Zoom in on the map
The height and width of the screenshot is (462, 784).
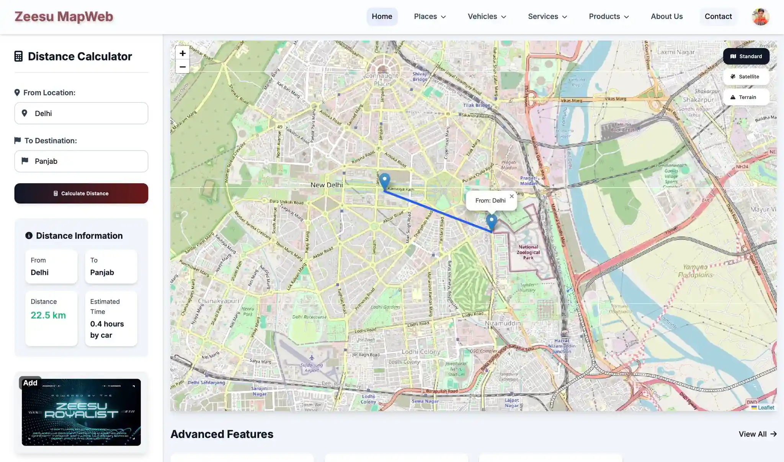point(183,53)
